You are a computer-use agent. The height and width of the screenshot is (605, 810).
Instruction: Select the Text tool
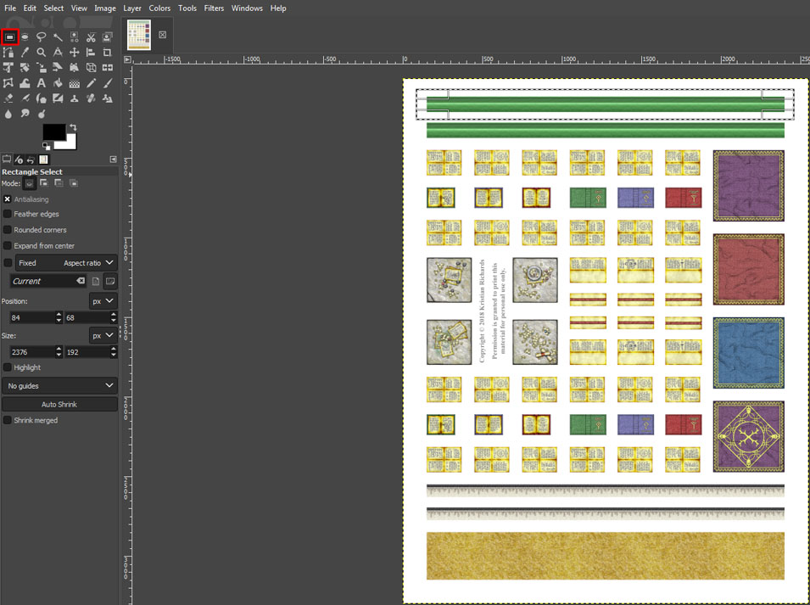[42, 82]
